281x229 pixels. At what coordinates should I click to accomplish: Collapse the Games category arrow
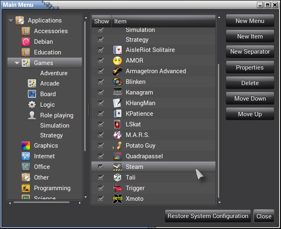[x=17, y=63]
